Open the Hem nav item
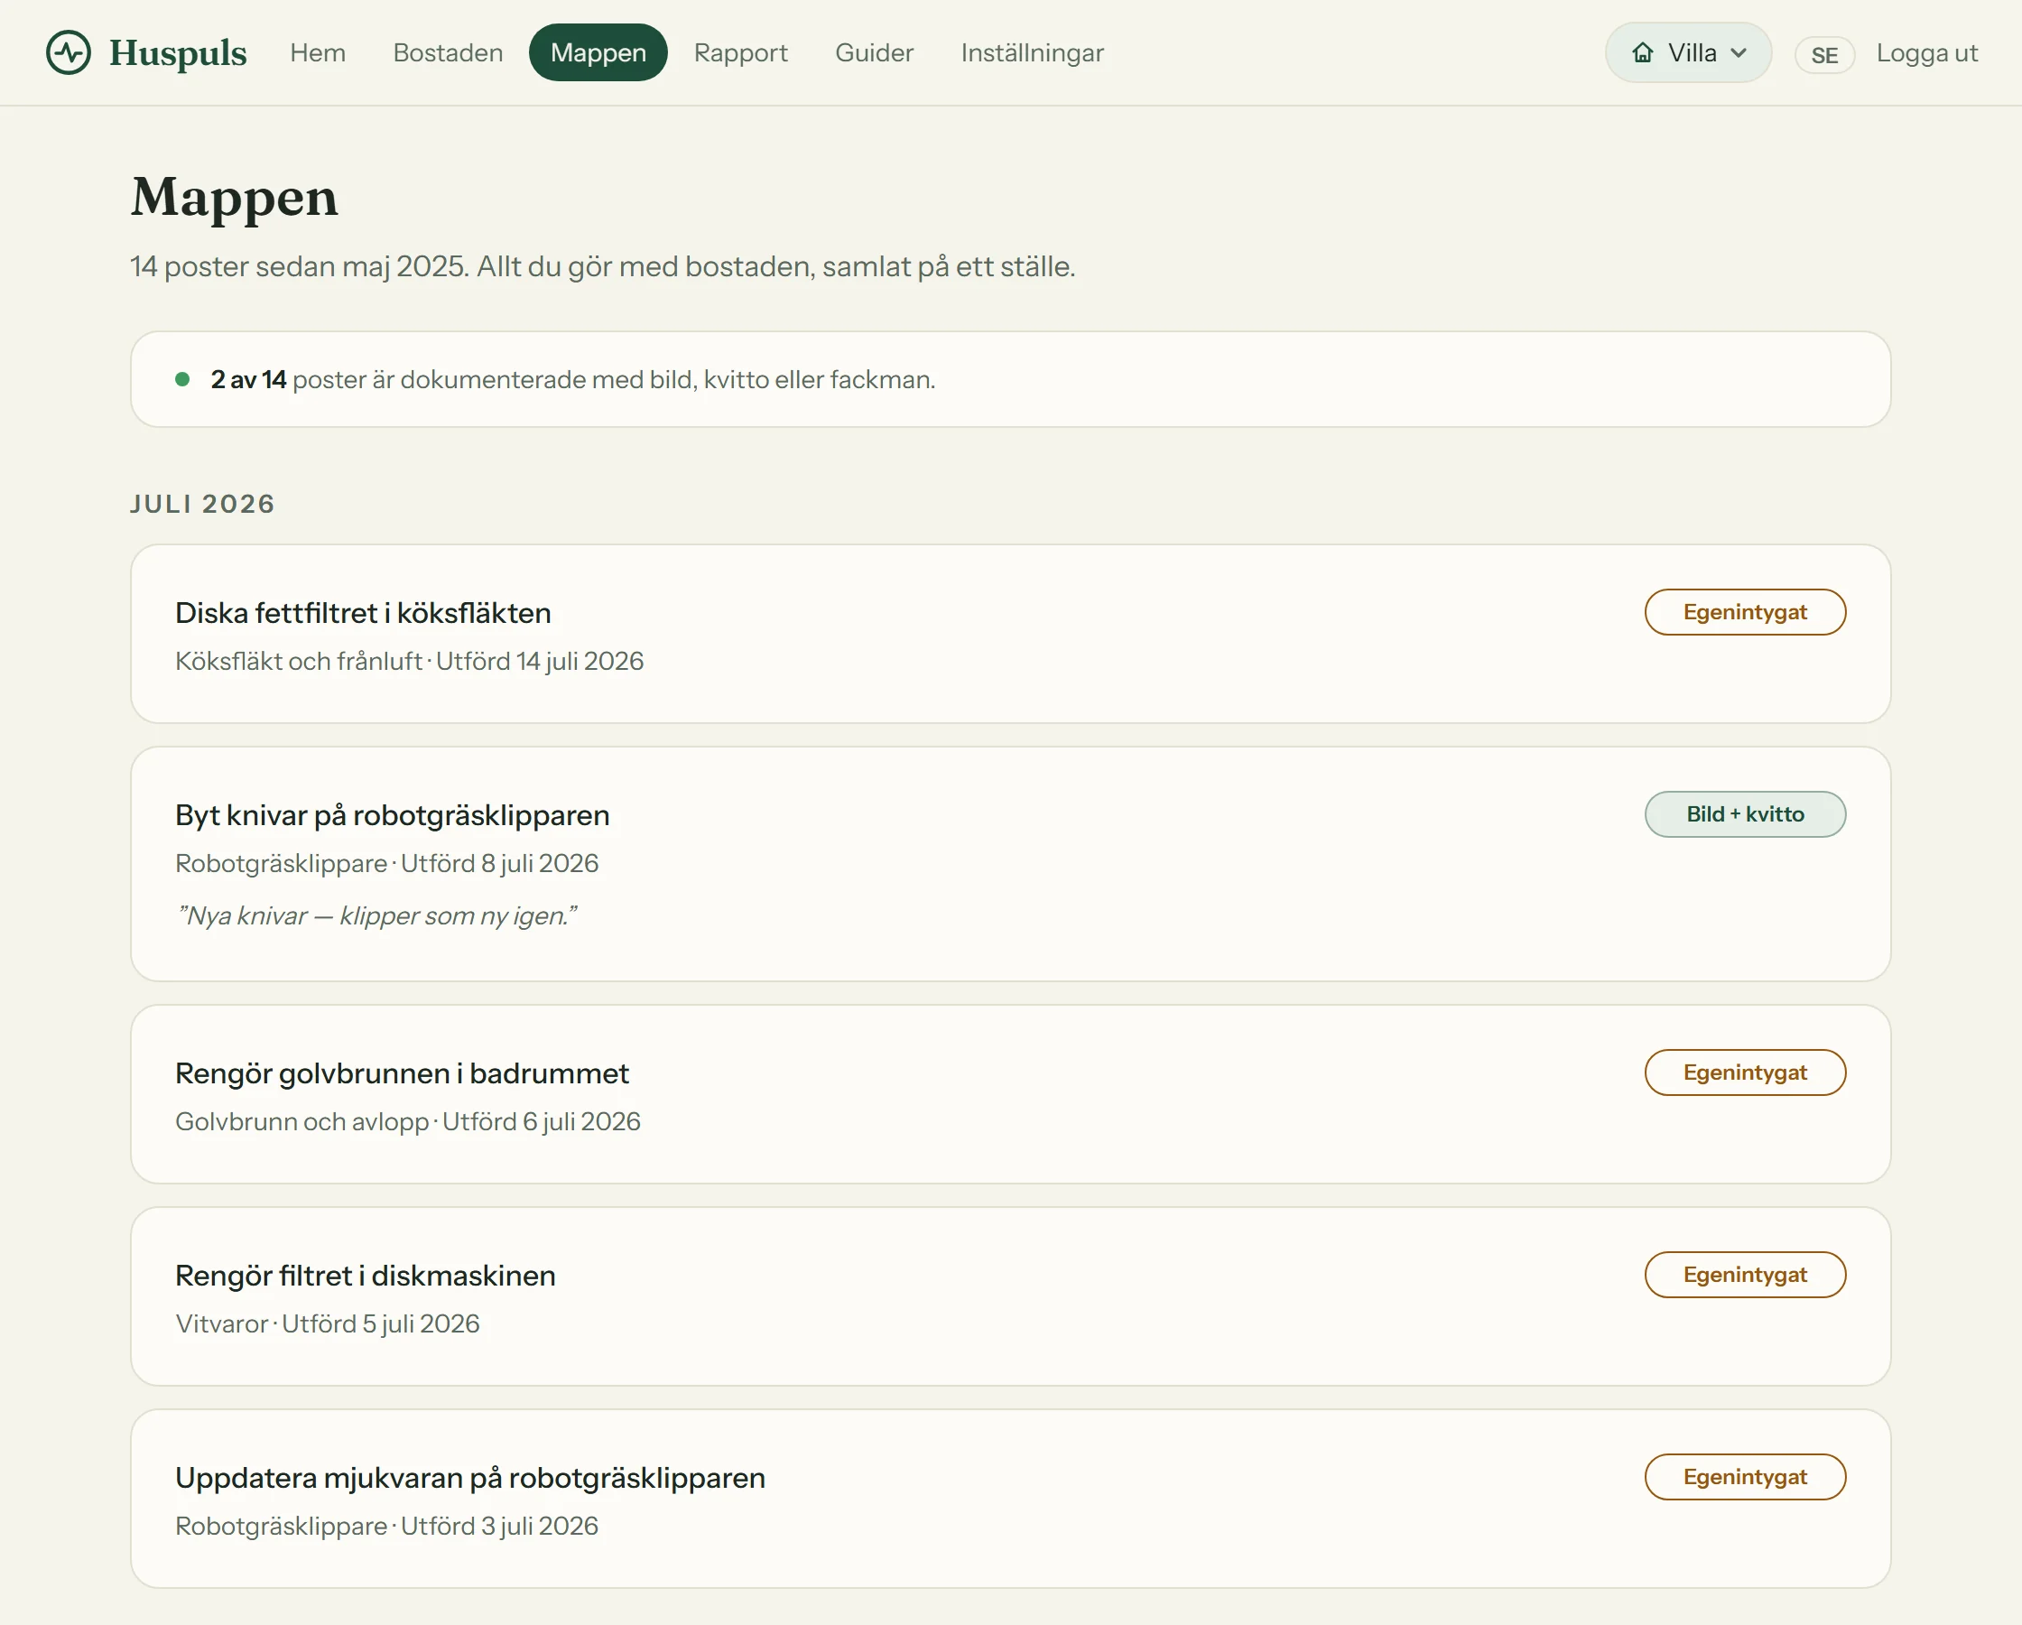 318,52
